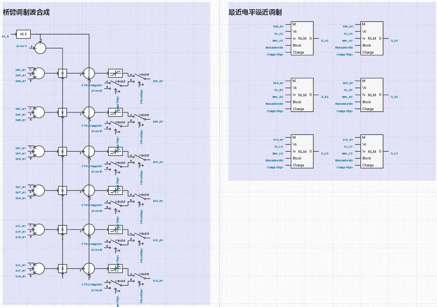Select the NLM block outputting G_BD
This screenshot has height=307, width=437.
pyautogui.click(x=372, y=95)
